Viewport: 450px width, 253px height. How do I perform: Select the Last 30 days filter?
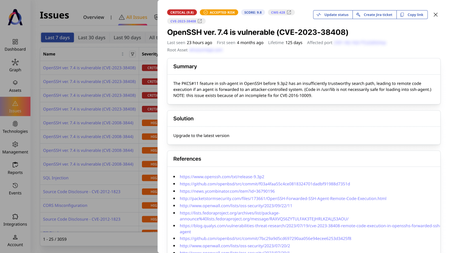pos(91,37)
